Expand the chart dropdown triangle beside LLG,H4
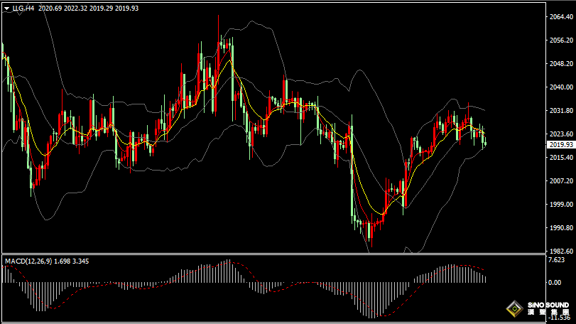The width and height of the screenshot is (576, 324). [x=6, y=8]
